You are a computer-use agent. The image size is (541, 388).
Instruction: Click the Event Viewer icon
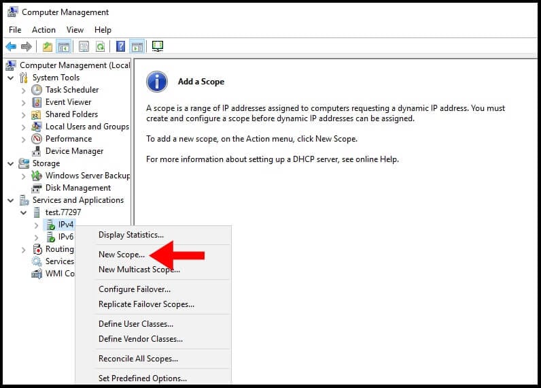pos(37,102)
